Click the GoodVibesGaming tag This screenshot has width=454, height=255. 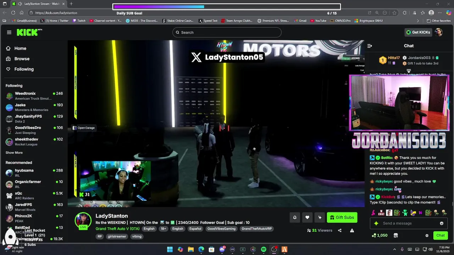click(221, 229)
